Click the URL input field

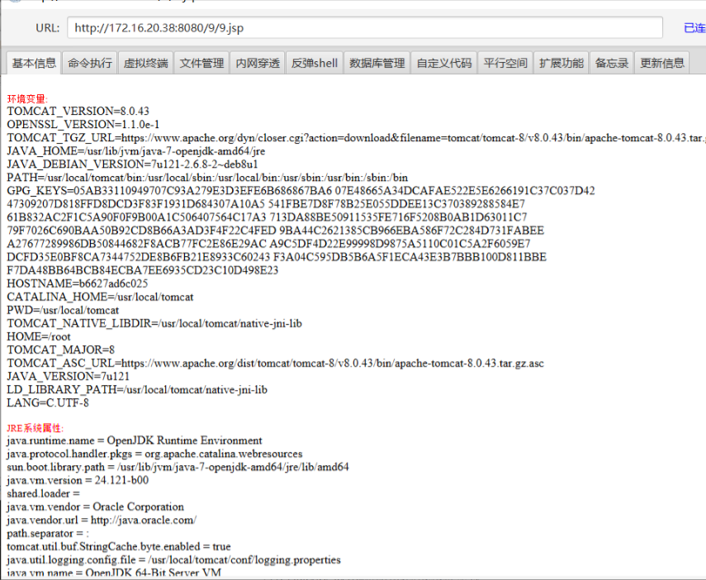365,28
